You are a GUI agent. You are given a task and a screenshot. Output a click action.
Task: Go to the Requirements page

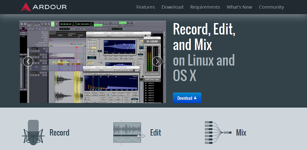pos(205,7)
